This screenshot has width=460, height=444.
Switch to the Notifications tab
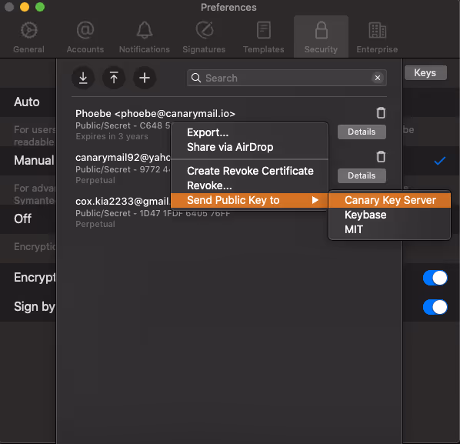coord(145,37)
